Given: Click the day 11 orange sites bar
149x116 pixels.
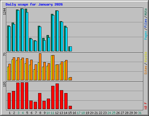Looking at the screenshot, I should [53, 68].
